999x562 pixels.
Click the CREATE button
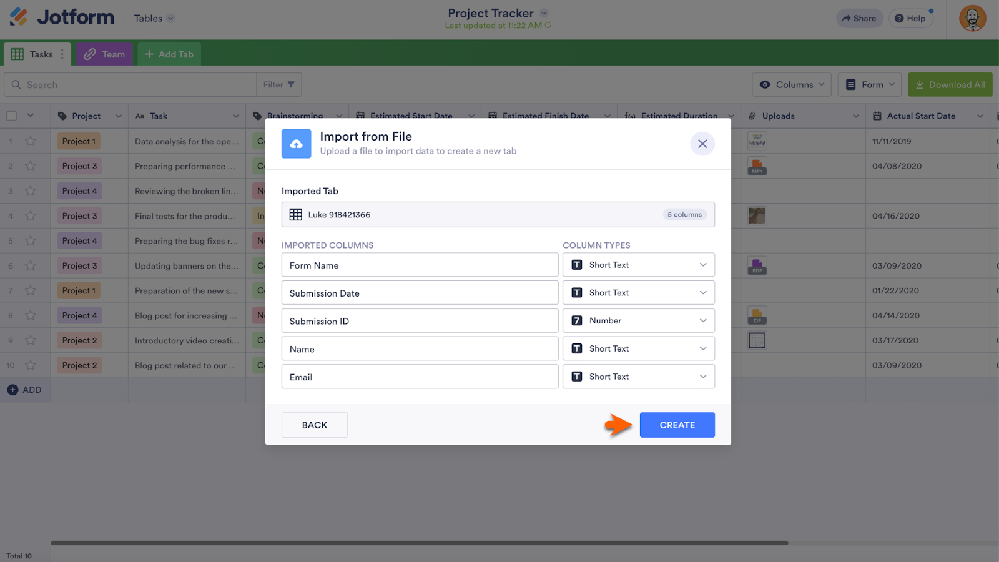point(677,425)
